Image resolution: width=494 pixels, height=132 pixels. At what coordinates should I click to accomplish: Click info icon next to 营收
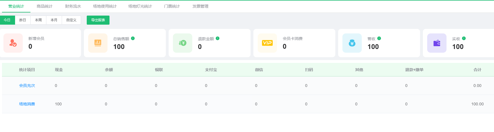pyautogui.click(x=379, y=39)
